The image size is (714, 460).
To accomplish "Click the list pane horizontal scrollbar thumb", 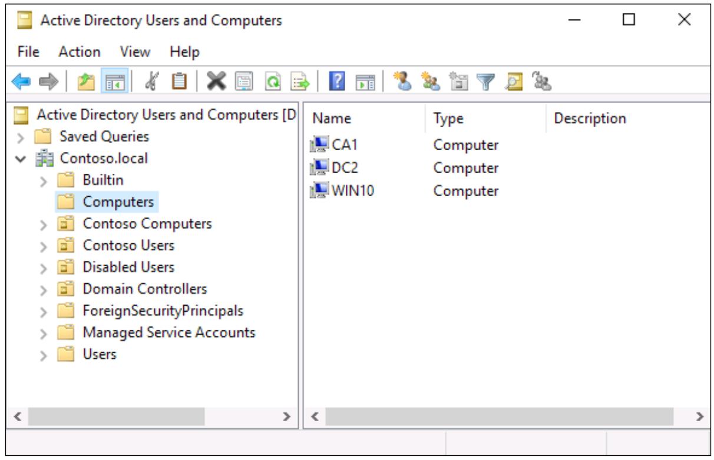I will pos(500,417).
